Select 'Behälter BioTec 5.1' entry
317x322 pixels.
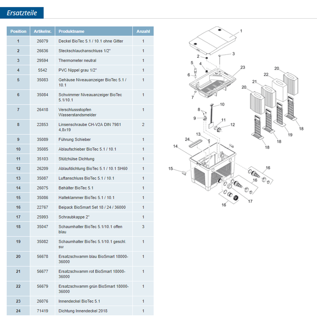(x=76, y=188)
